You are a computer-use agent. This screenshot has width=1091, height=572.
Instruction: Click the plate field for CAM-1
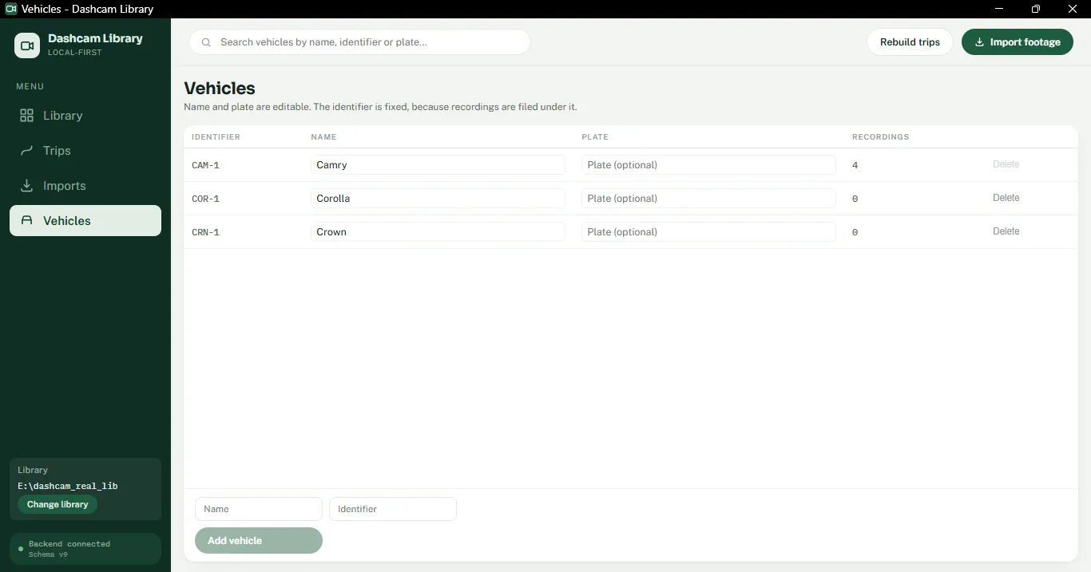(708, 165)
